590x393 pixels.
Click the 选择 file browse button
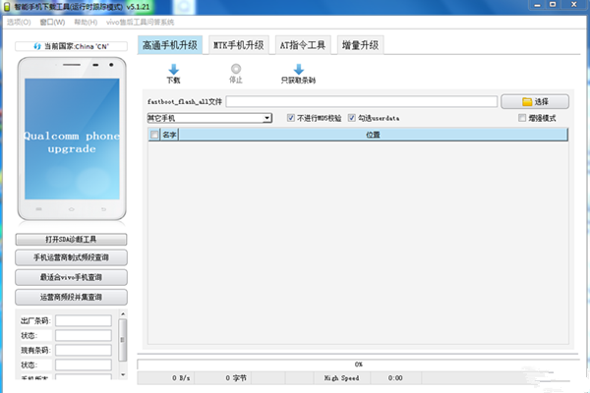point(535,101)
